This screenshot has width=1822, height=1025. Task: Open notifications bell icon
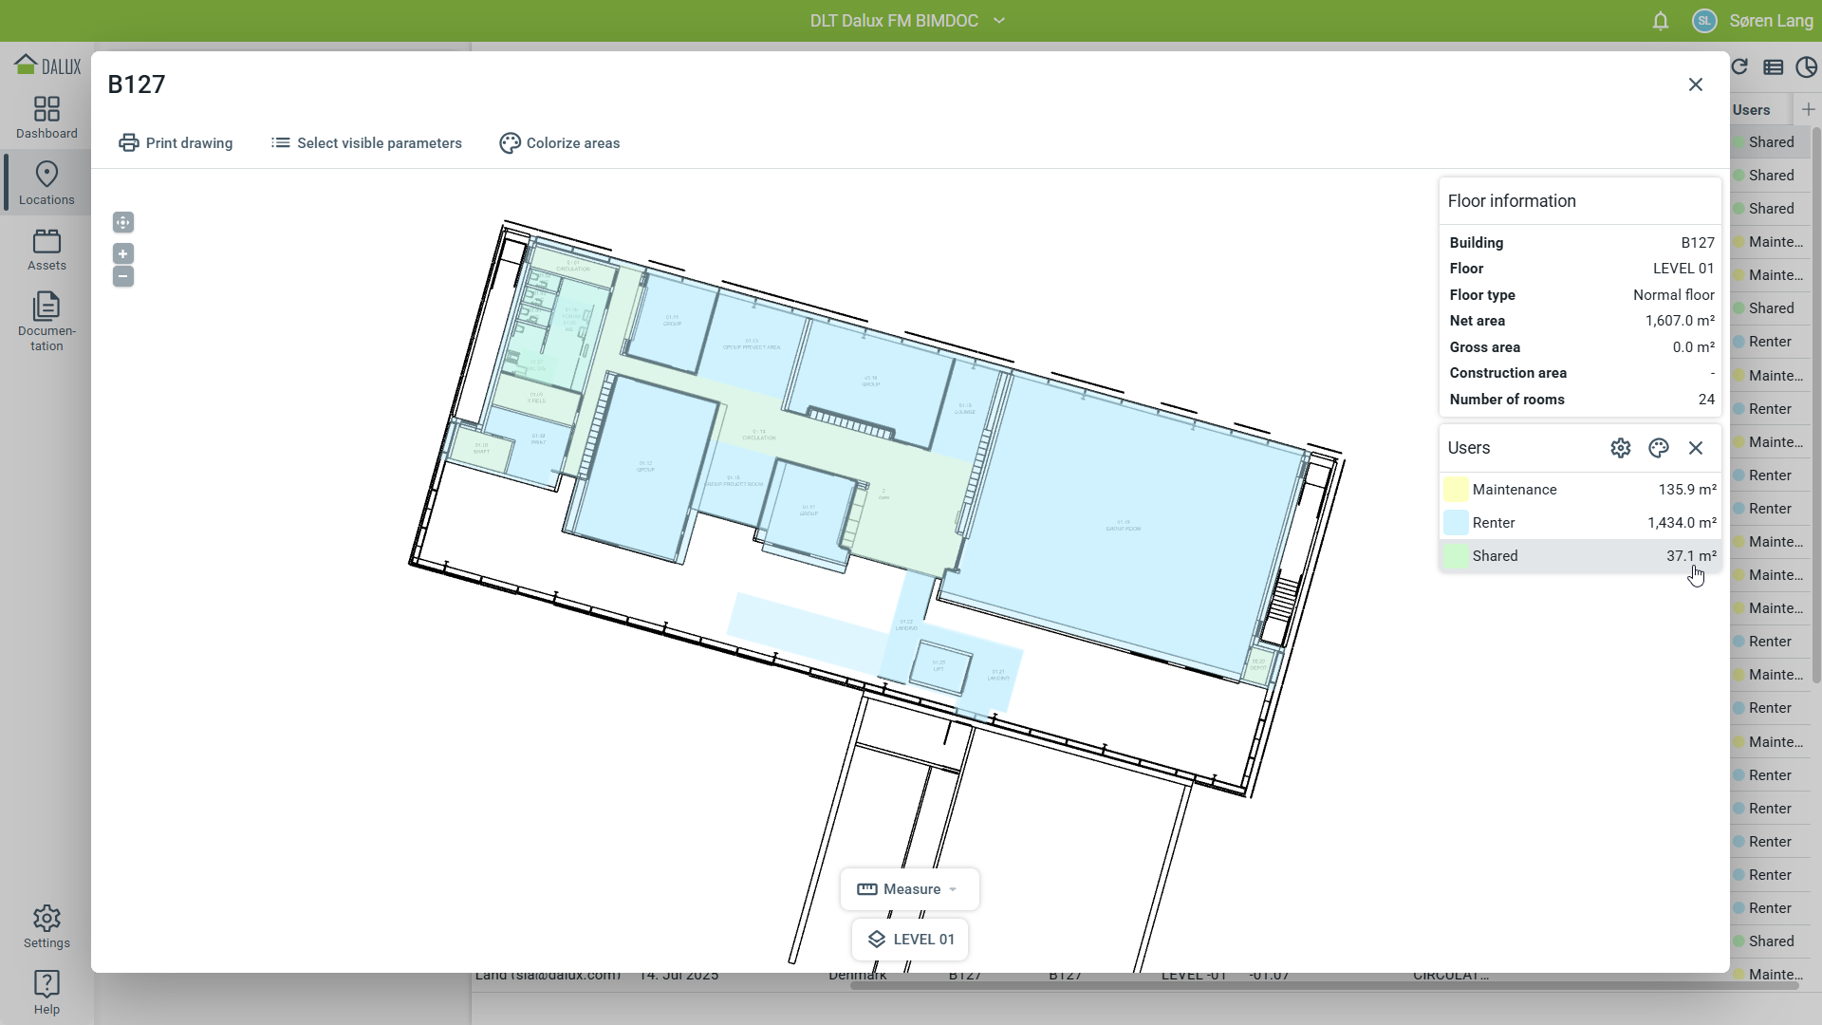click(1661, 21)
